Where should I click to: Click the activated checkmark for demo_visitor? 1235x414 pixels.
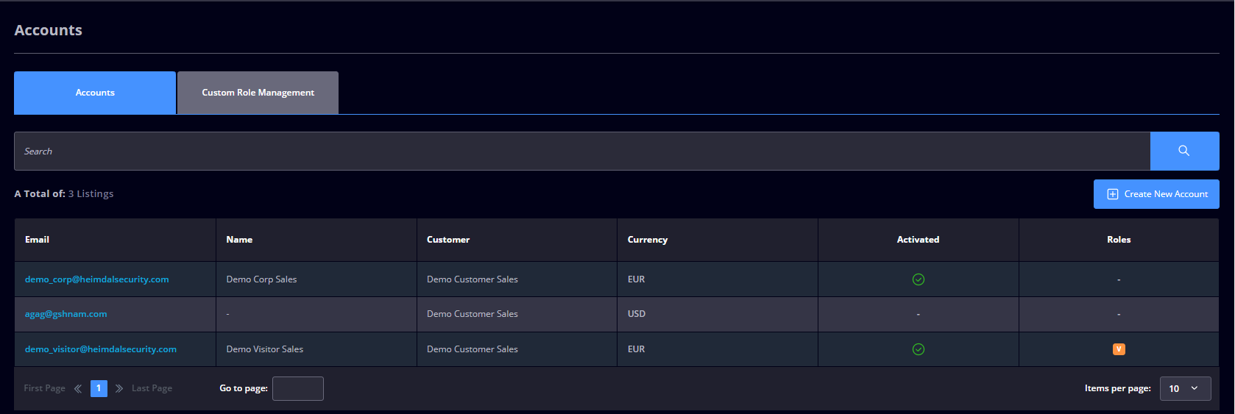point(919,349)
